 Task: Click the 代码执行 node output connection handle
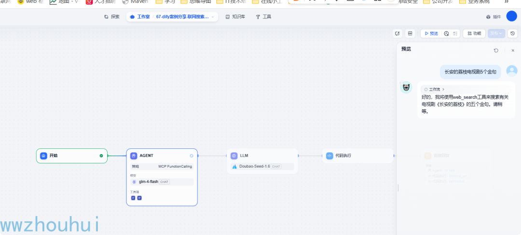point(394,156)
